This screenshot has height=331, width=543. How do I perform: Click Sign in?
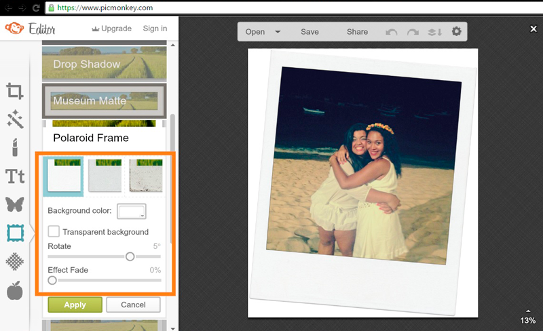[x=155, y=28]
